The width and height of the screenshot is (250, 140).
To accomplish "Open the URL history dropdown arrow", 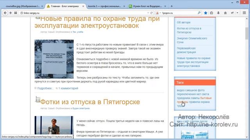I will click(148, 13).
